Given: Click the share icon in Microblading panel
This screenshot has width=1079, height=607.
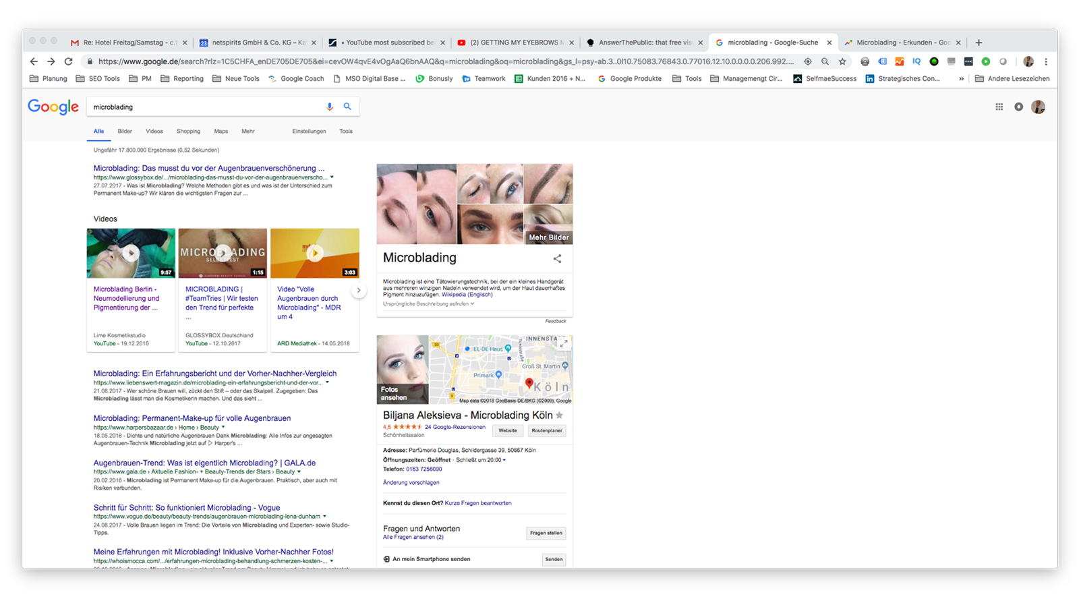Looking at the screenshot, I should pyautogui.click(x=557, y=258).
